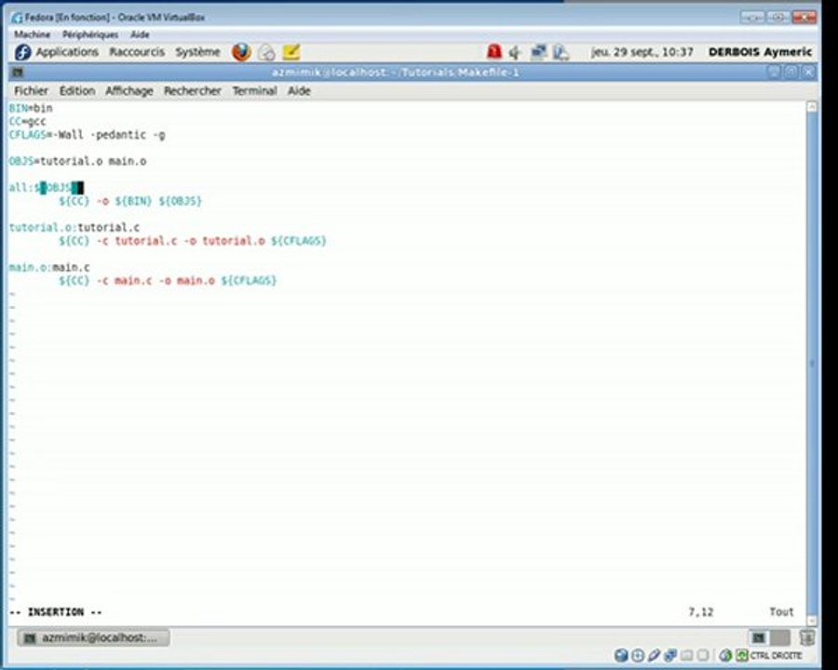The height and width of the screenshot is (670, 838).
Task: Switch to the second empty workspace
Action: (x=779, y=637)
